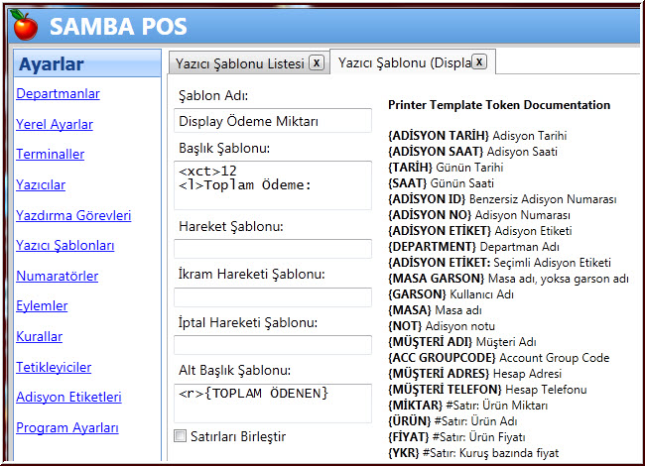Open Numaratörler settings link
The width and height of the screenshot is (645, 466).
pyautogui.click(x=59, y=277)
